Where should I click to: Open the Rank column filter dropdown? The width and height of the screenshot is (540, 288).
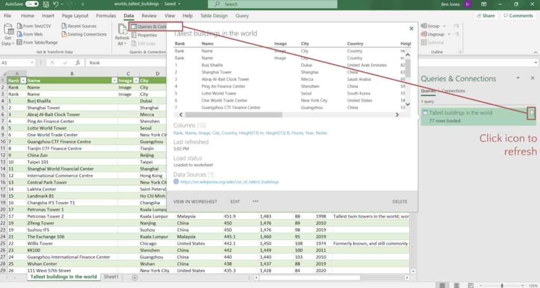23,81
